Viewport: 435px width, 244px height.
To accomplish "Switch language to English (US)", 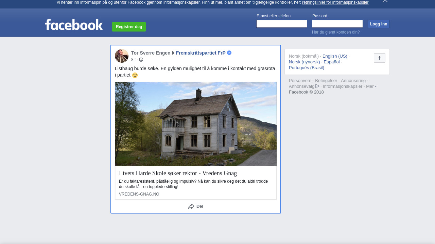I will click(335, 56).
